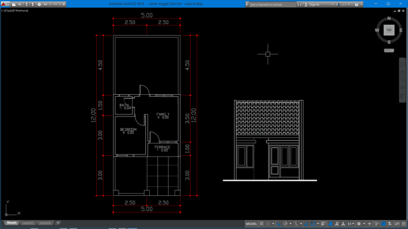Click the Isolate Objects icon
This screenshot has width=408, height=229.
pos(390,224)
